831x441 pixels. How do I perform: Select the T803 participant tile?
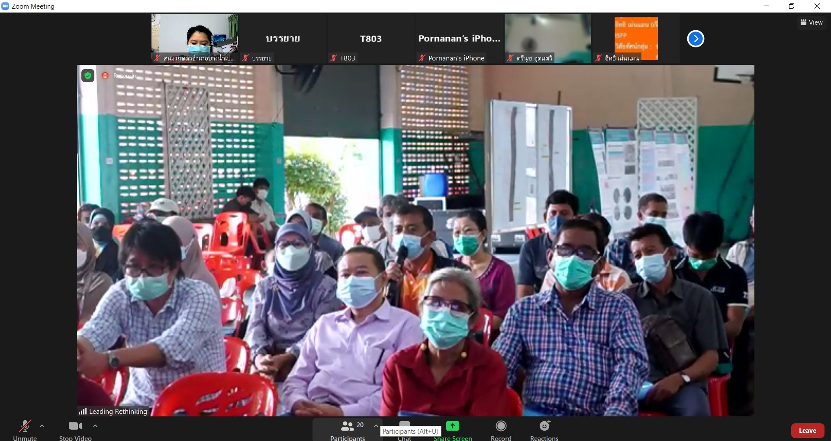(371, 39)
